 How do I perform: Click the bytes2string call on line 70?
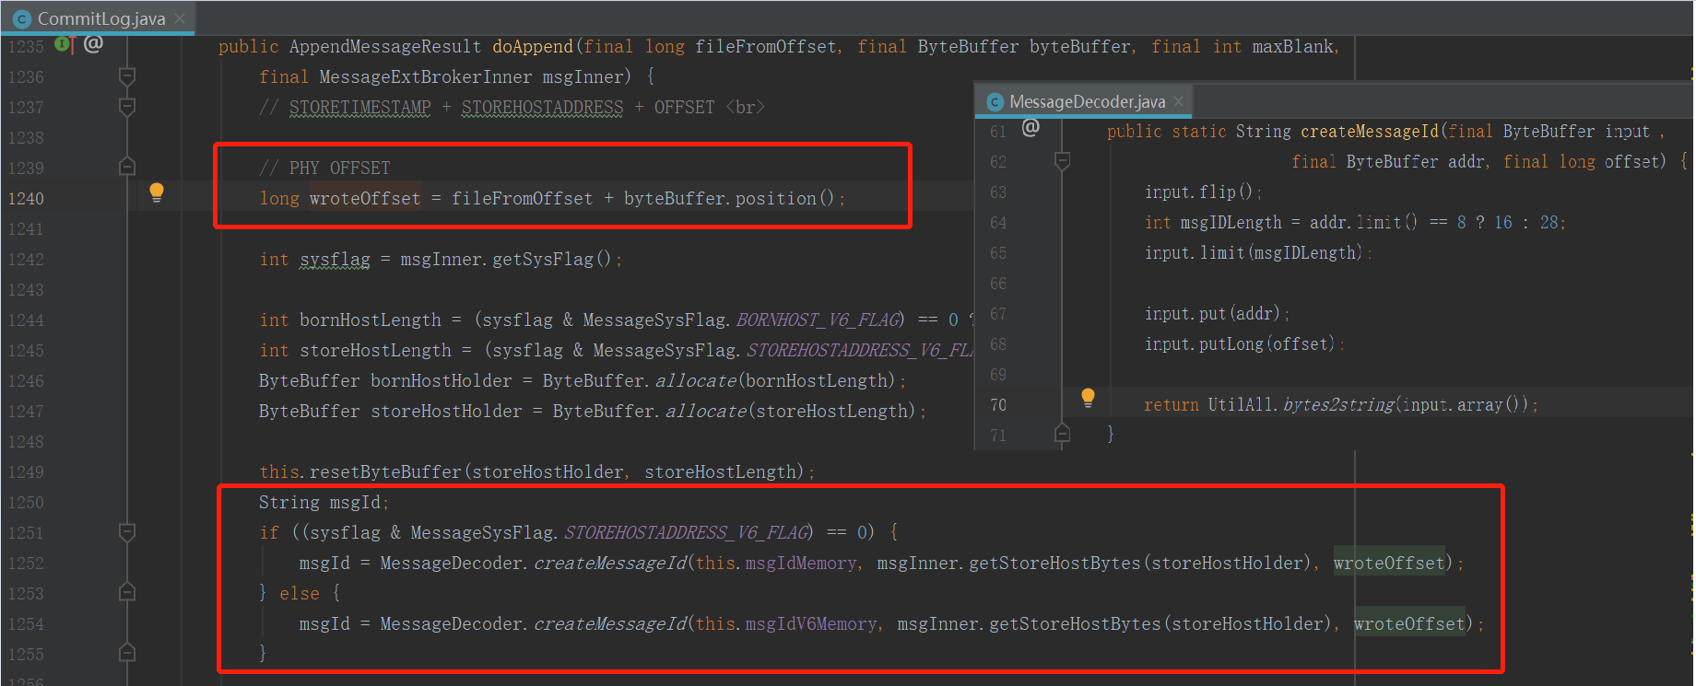1338,405
